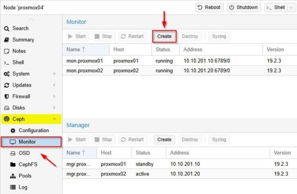
Task: Select the mon.proxmox02 row
Action: tap(180, 71)
